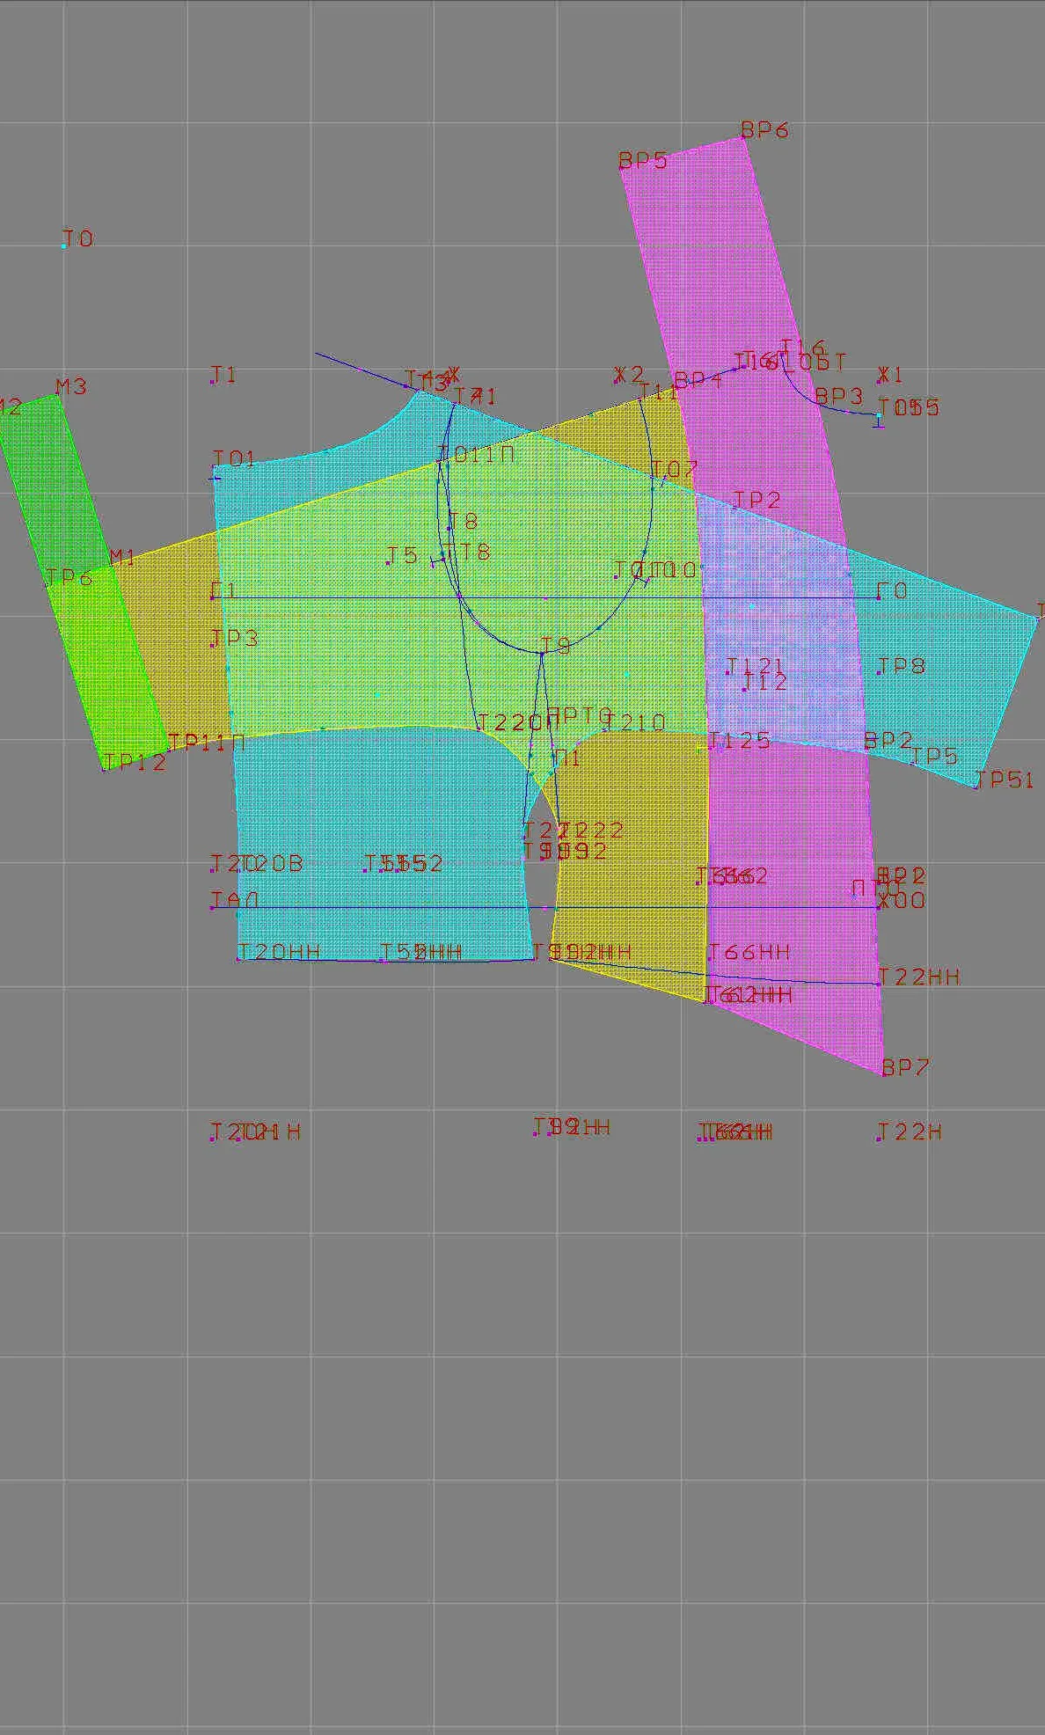
Task: Select the BP2 point label
Action: click(888, 740)
